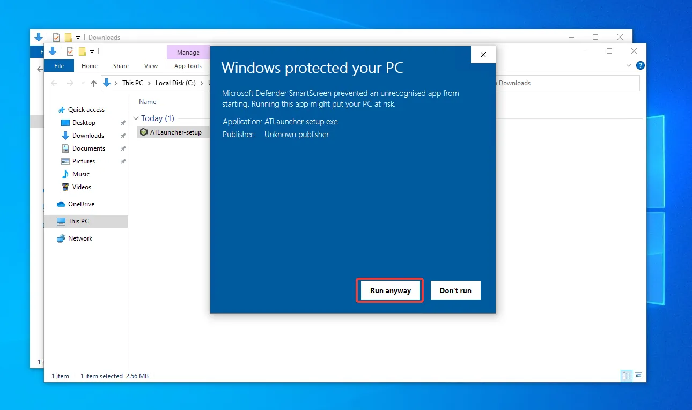Click the Up arrow to go up one level
This screenshot has height=410, width=692.
(x=93, y=83)
